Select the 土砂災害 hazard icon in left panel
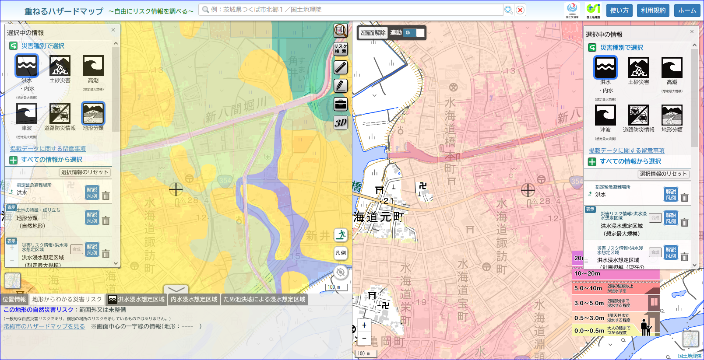Viewport: 704px width, 360px height. [x=60, y=66]
